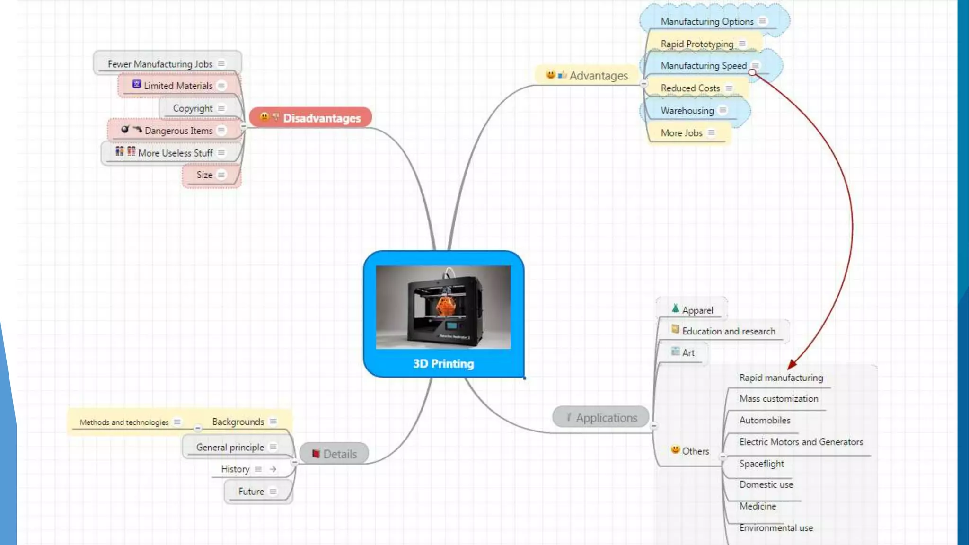Click the hyperlink arrow icon beside History
This screenshot has height=545, width=969.
coord(273,469)
